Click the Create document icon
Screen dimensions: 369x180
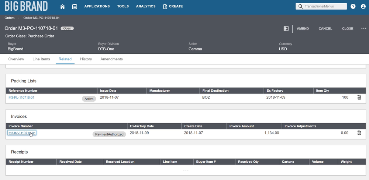pos(165,7)
